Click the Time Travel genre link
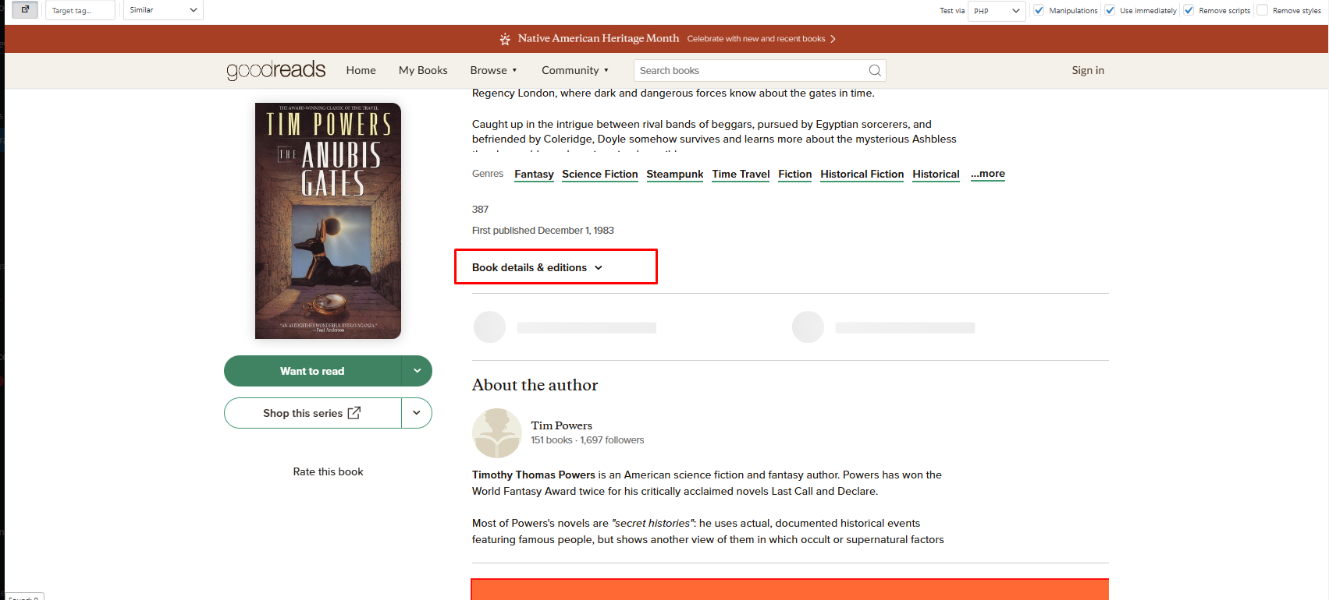1329x600 pixels. point(741,174)
